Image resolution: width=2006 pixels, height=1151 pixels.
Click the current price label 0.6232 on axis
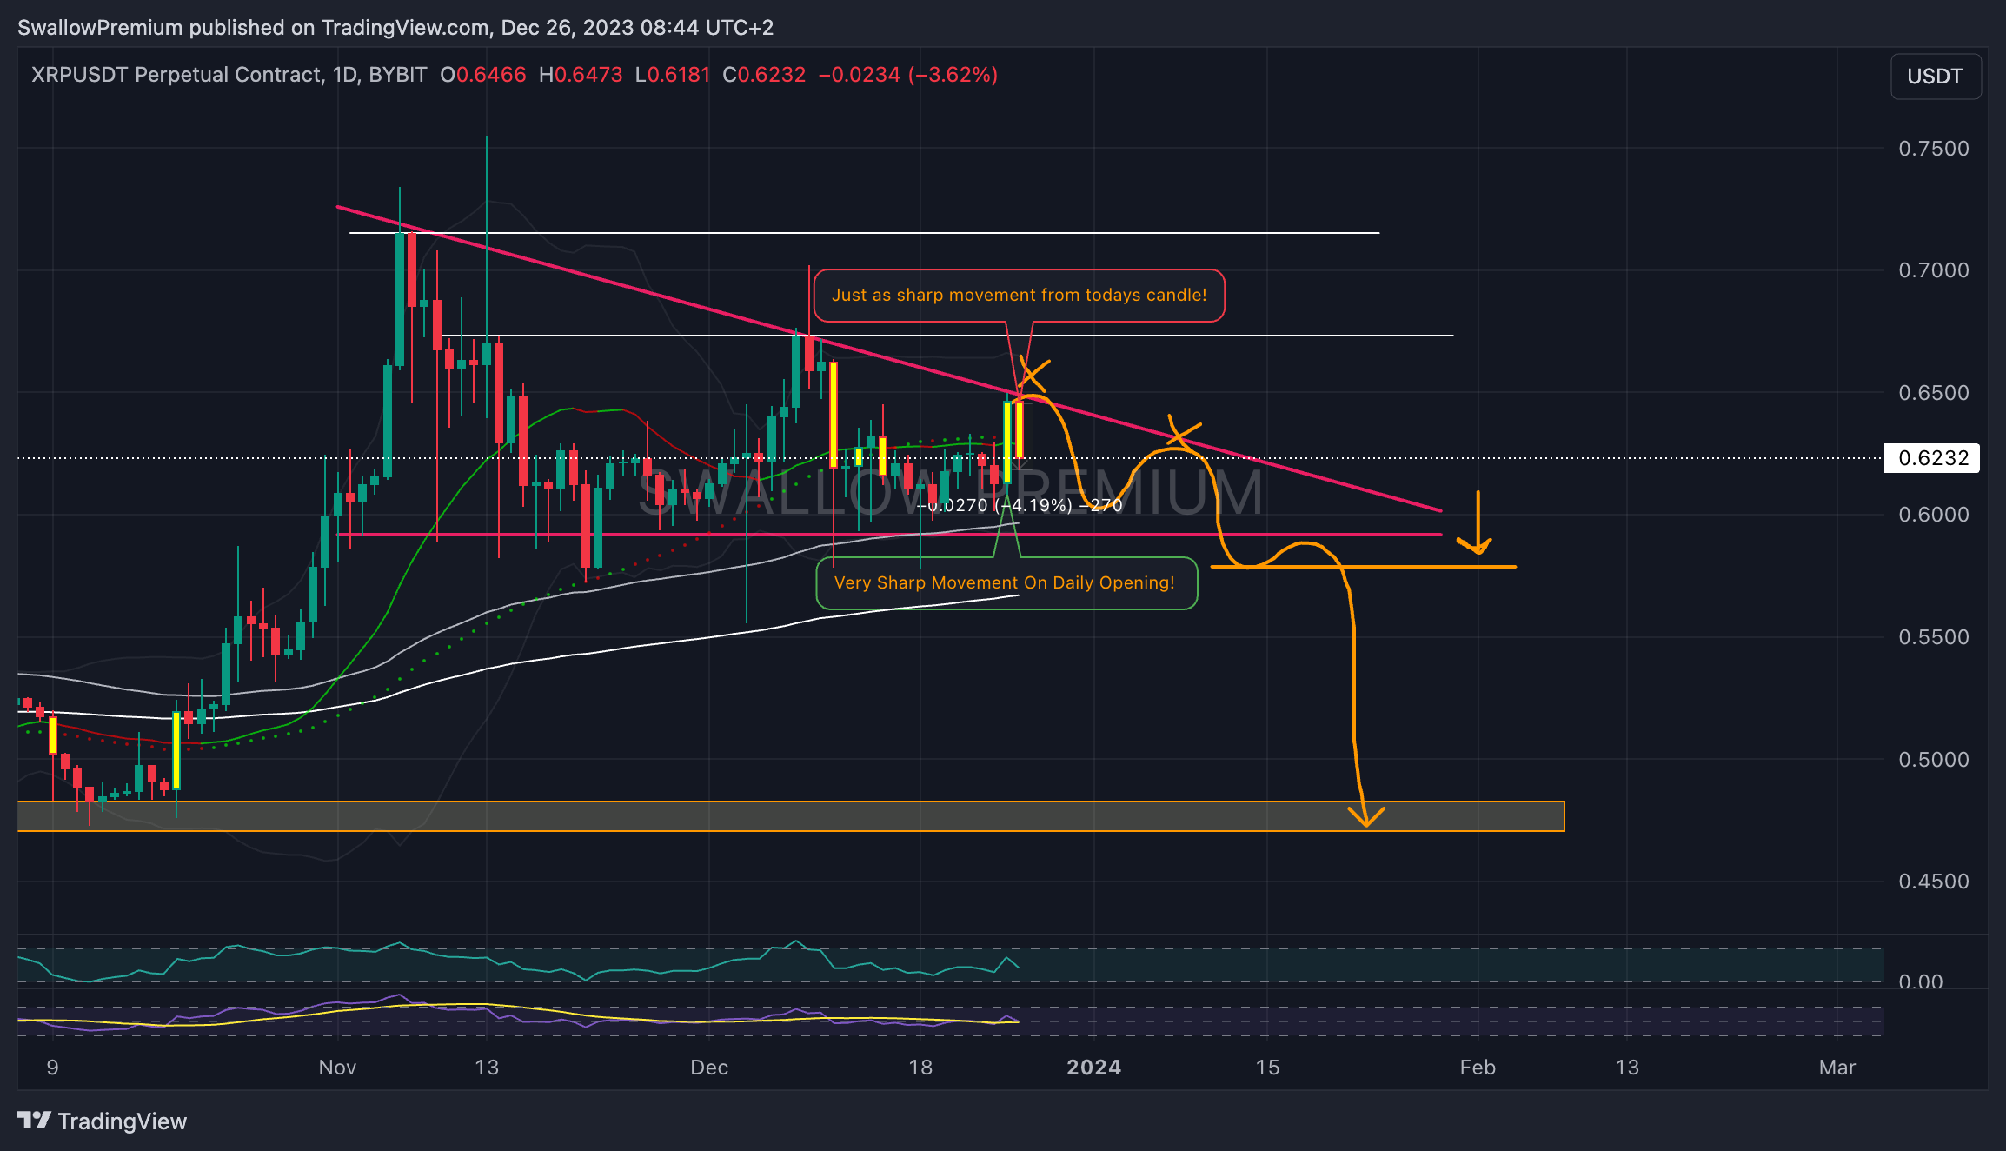[1932, 458]
